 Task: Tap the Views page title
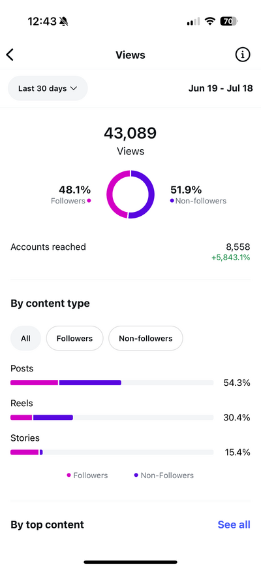click(x=130, y=55)
